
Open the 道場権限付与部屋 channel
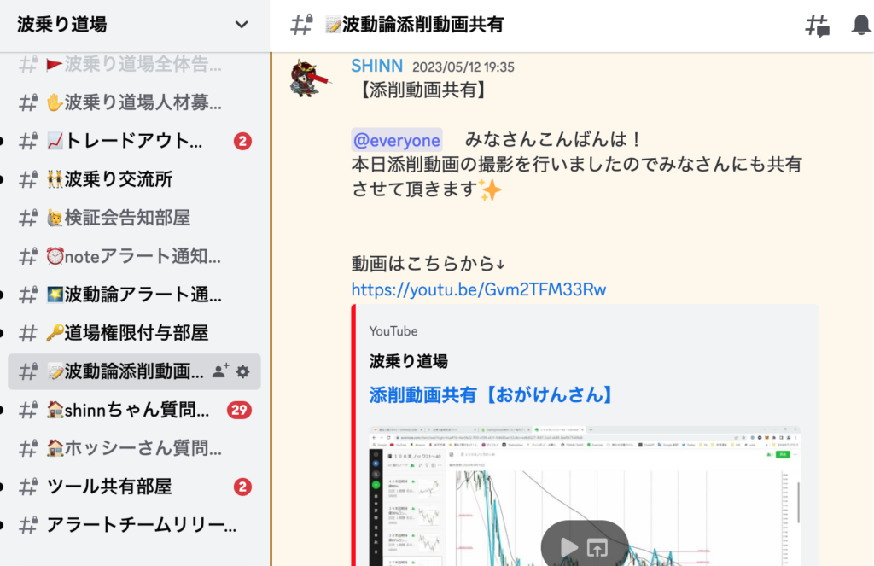pos(134,334)
